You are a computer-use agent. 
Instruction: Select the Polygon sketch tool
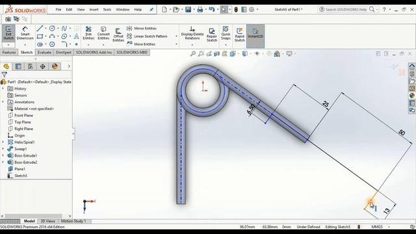pyautogui.click(x=52, y=44)
